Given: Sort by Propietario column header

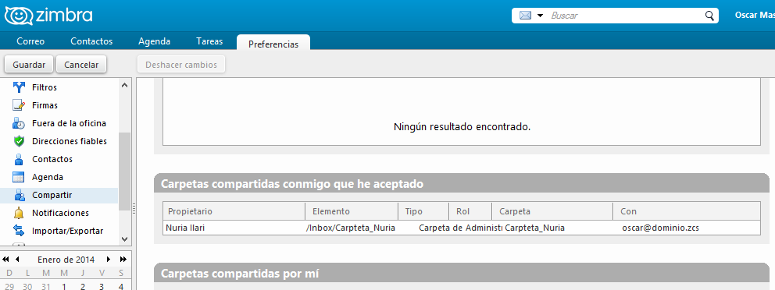Looking at the screenshot, I should pyautogui.click(x=234, y=211).
